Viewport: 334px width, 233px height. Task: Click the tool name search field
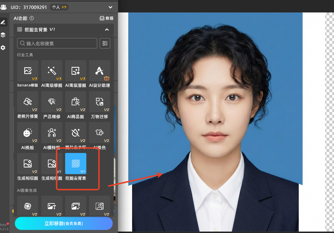point(57,43)
